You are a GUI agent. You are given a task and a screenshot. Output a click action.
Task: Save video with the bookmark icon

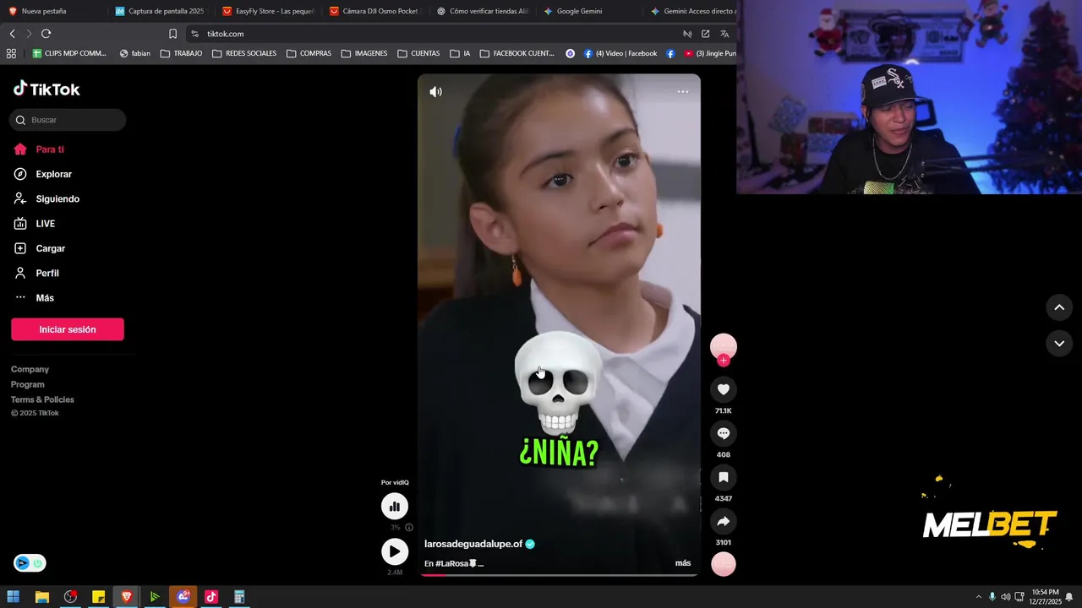point(724,477)
